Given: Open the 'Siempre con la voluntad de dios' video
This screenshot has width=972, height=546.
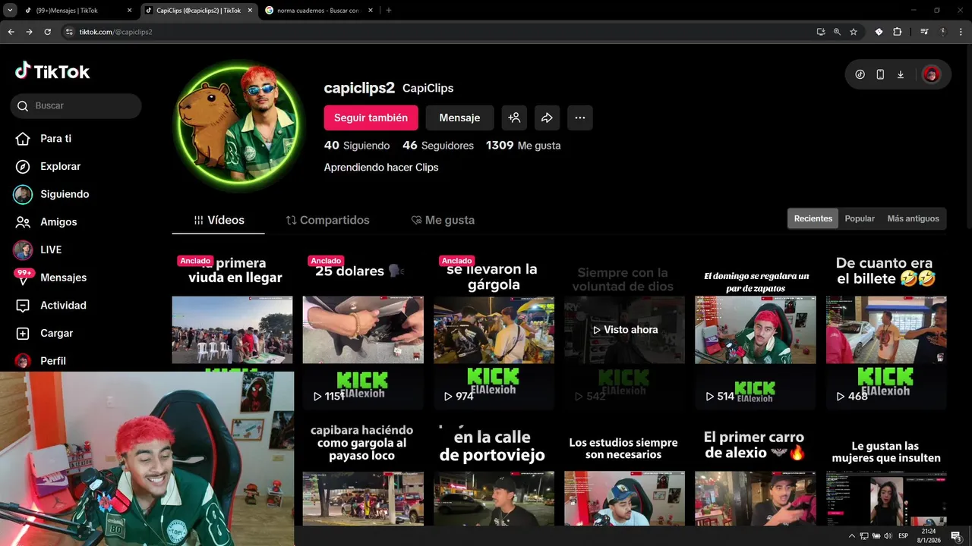Looking at the screenshot, I should (x=624, y=330).
